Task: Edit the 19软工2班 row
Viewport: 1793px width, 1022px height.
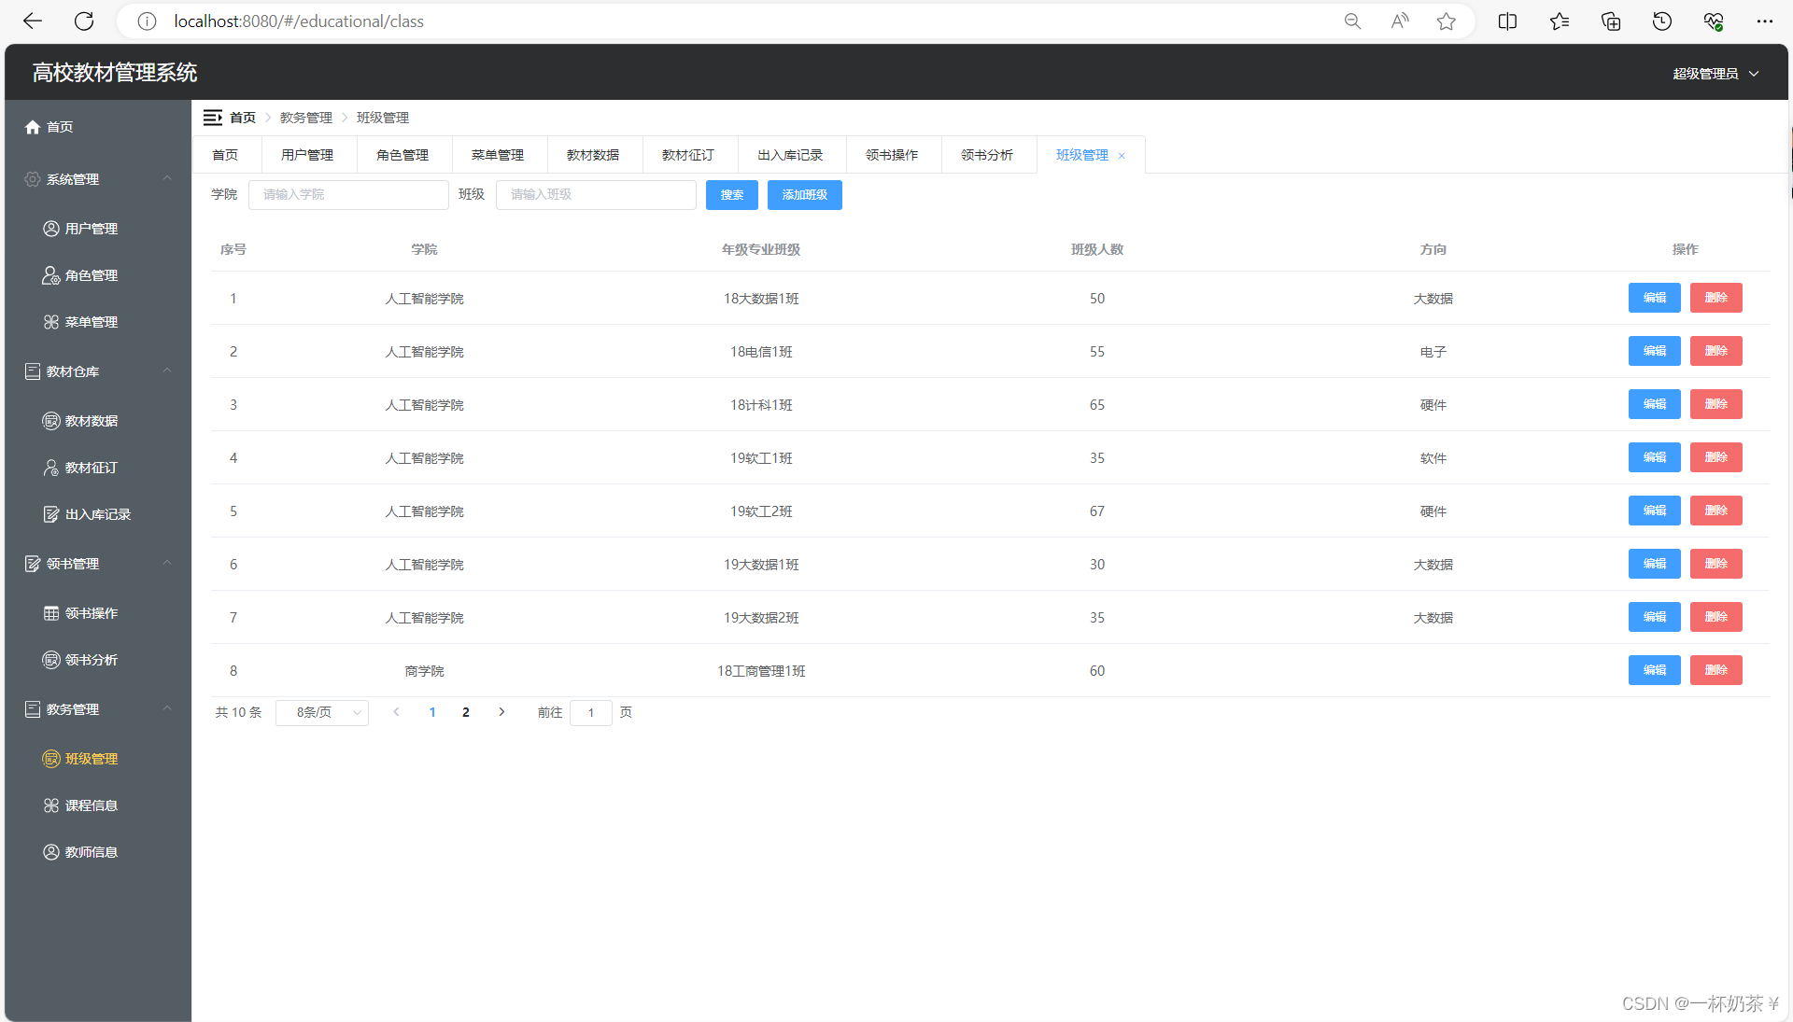Action: click(x=1655, y=511)
